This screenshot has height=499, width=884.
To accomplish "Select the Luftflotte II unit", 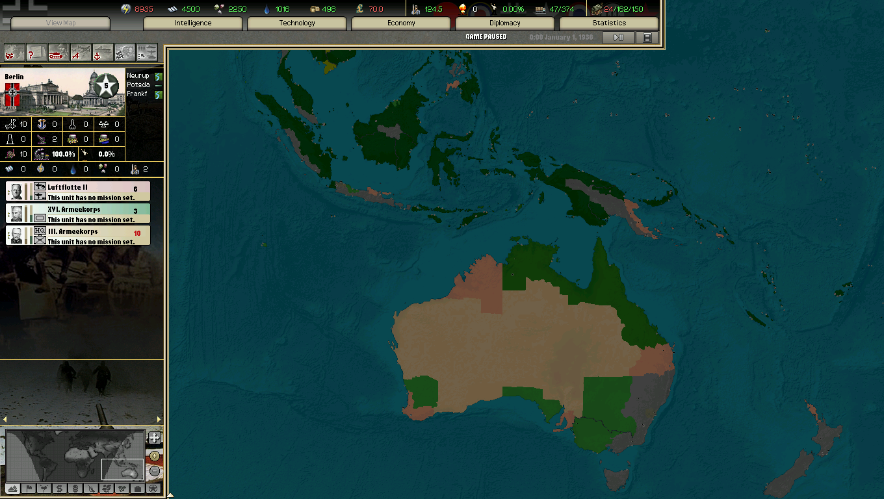I will [78, 191].
